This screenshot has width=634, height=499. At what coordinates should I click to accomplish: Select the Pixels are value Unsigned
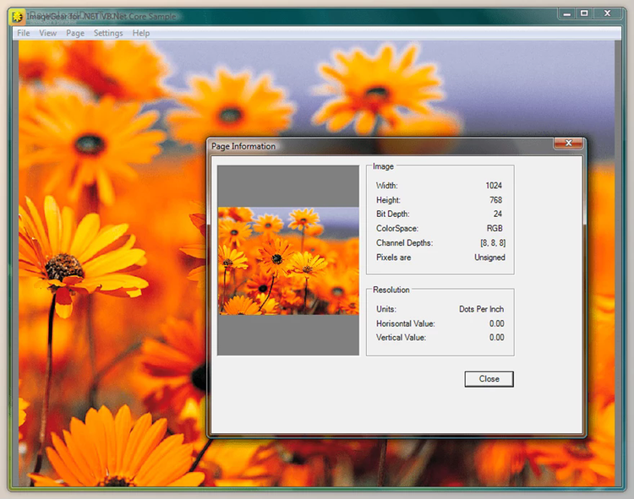(x=489, y=258)
